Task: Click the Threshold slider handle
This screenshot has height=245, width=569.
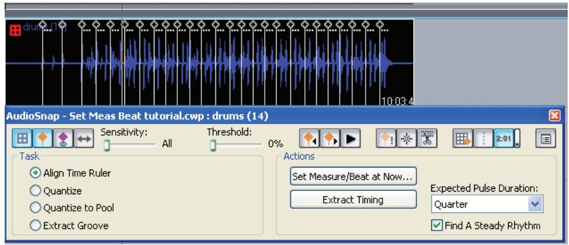Action: (x=213, y=146)
